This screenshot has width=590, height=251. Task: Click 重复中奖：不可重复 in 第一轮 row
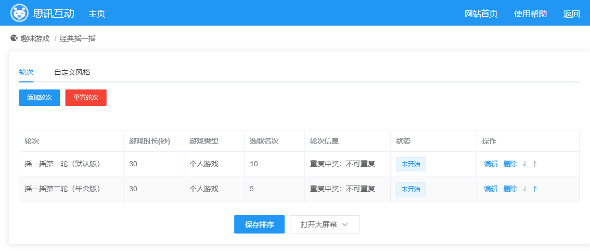(342, 164)
